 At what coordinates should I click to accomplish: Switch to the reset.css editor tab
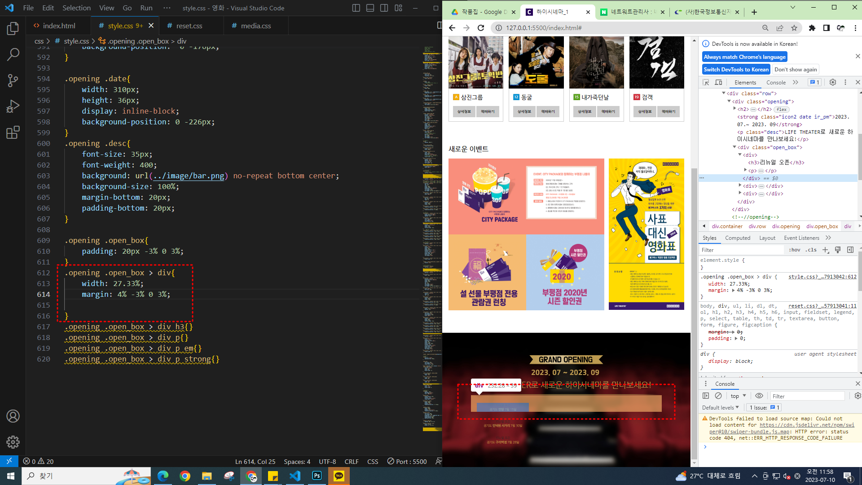pos(189,26)
